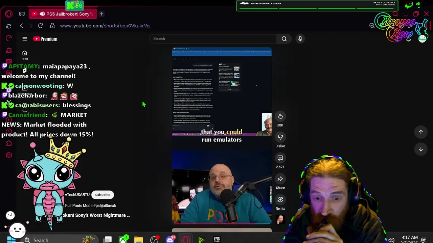Like the Short (50K)

(280, 116)
